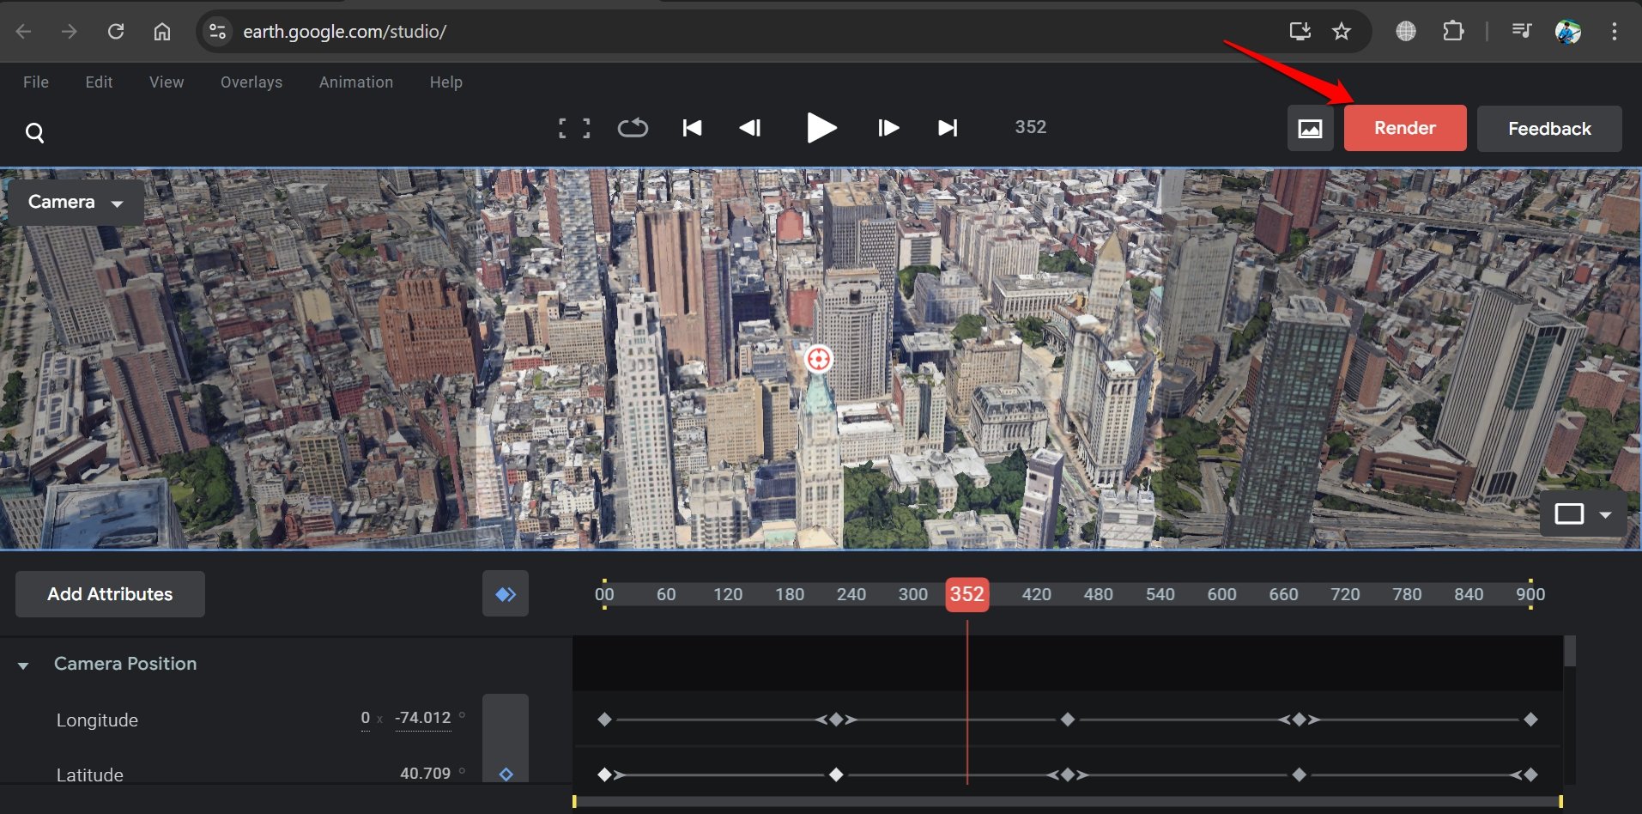The width and height of the screenshot is (1642, 814).
Task: Collapse the Camera Position group
Action: (23, 665)
